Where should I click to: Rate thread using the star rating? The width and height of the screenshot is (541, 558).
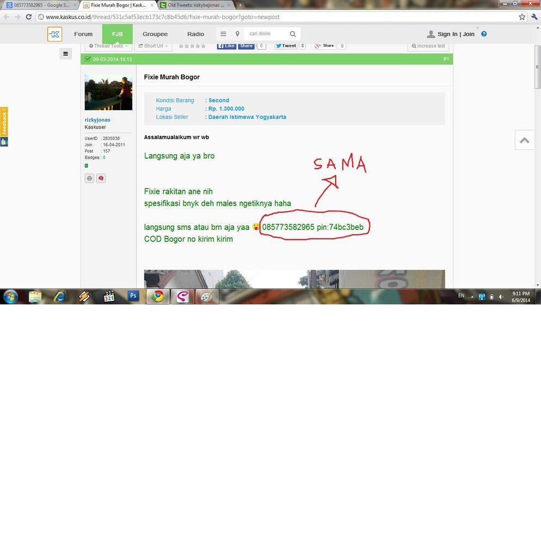[192, 46]
